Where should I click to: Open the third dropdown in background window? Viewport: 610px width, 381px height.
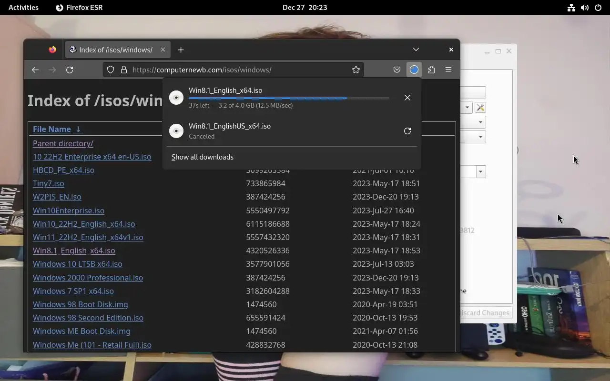point(473,137)
